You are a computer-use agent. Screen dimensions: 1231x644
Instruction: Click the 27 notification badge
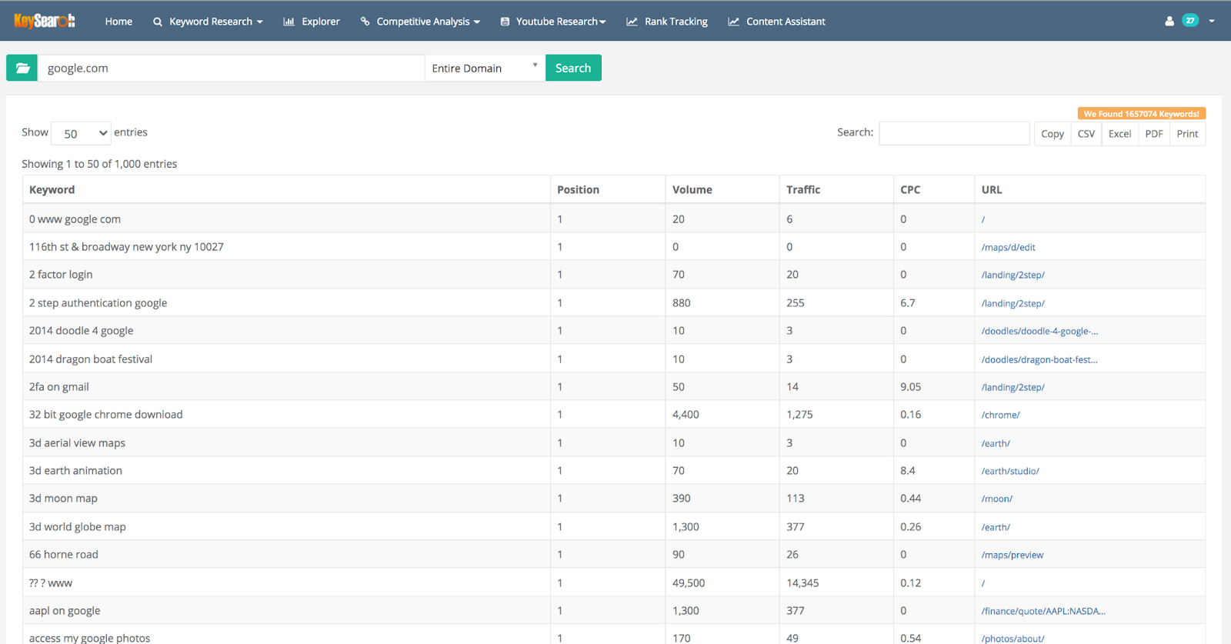(1190, 21)
